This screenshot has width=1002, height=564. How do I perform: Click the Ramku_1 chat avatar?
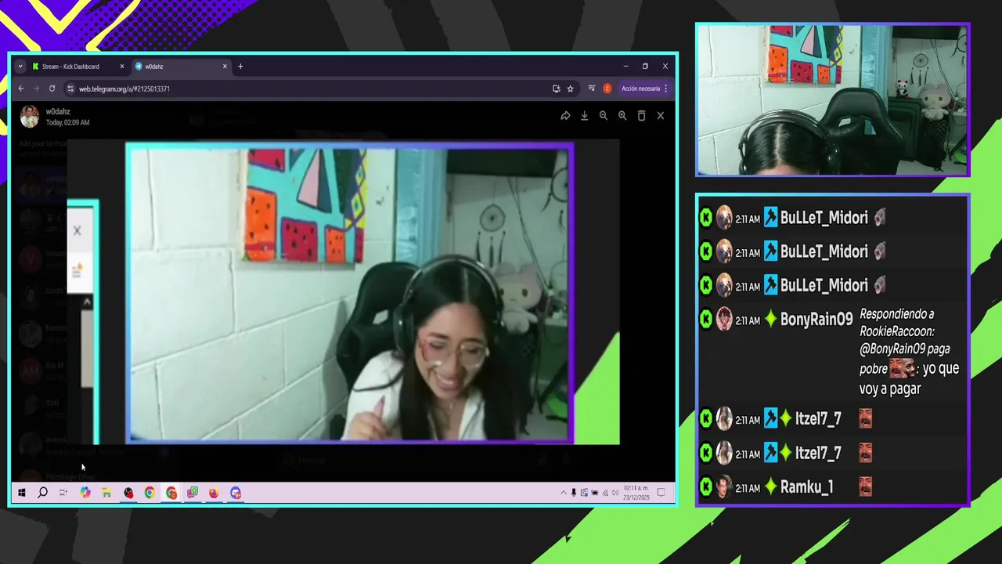[x=724, y=487]
